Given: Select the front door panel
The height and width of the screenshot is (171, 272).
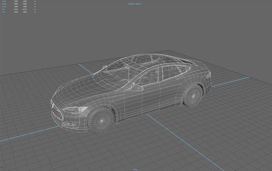Looking at the screenshot, I should coord(143,99).
